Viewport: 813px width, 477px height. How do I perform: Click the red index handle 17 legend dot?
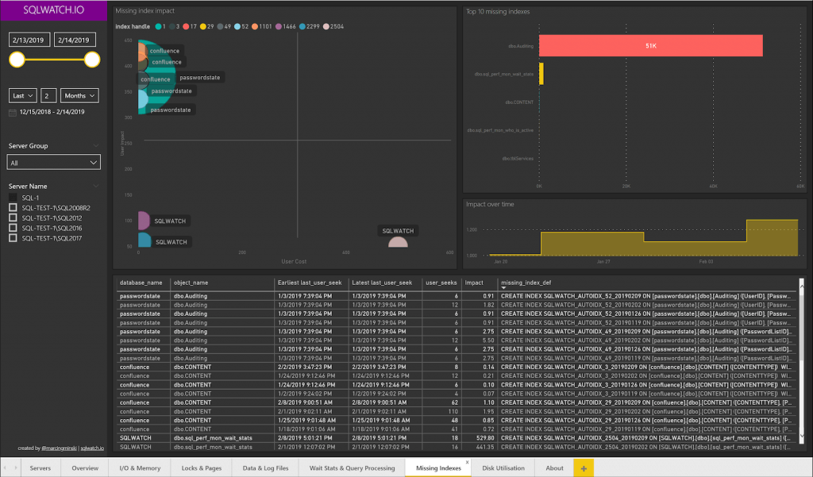point(187,25)
